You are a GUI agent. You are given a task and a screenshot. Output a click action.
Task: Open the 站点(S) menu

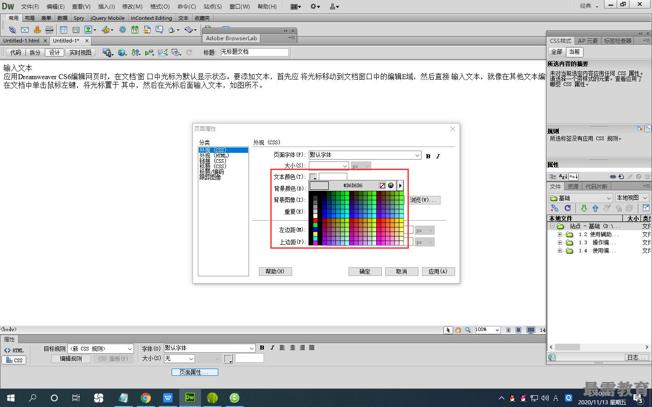[x=213, y=6]
